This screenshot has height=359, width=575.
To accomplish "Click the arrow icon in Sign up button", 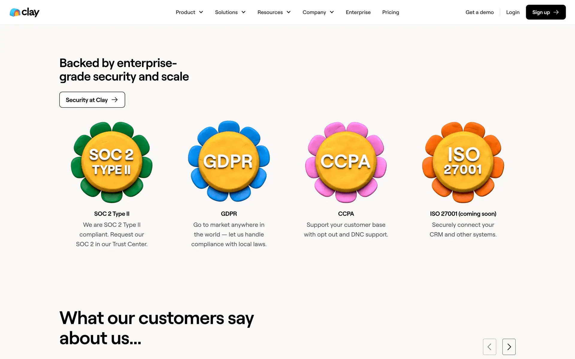I will pyautogui.click(x=556, y=12).
